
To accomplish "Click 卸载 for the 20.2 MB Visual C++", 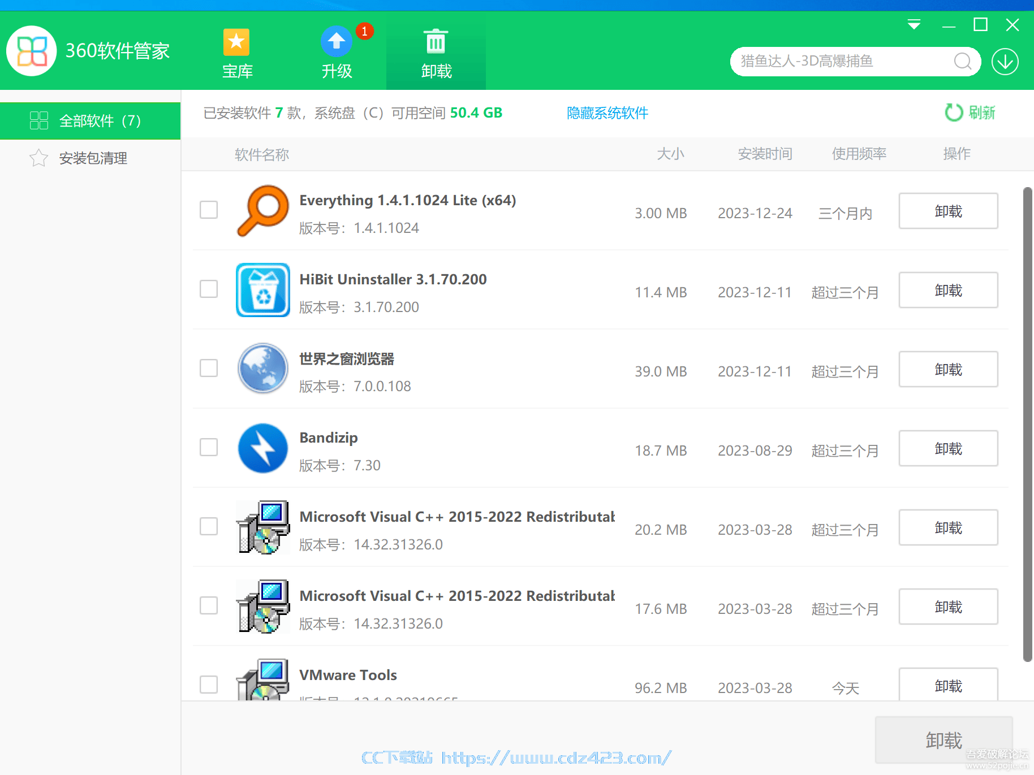I will point(949,527).
